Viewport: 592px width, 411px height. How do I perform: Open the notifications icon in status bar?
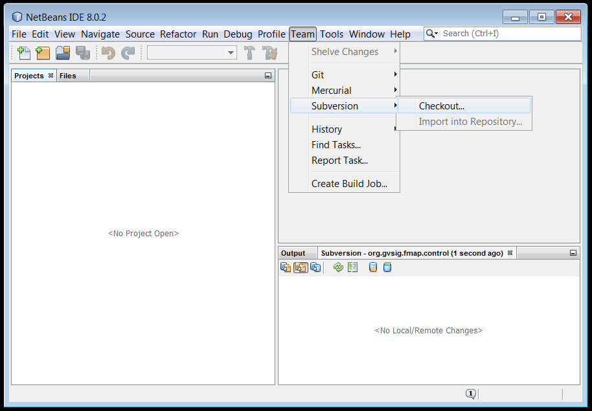tap(471, 394)
